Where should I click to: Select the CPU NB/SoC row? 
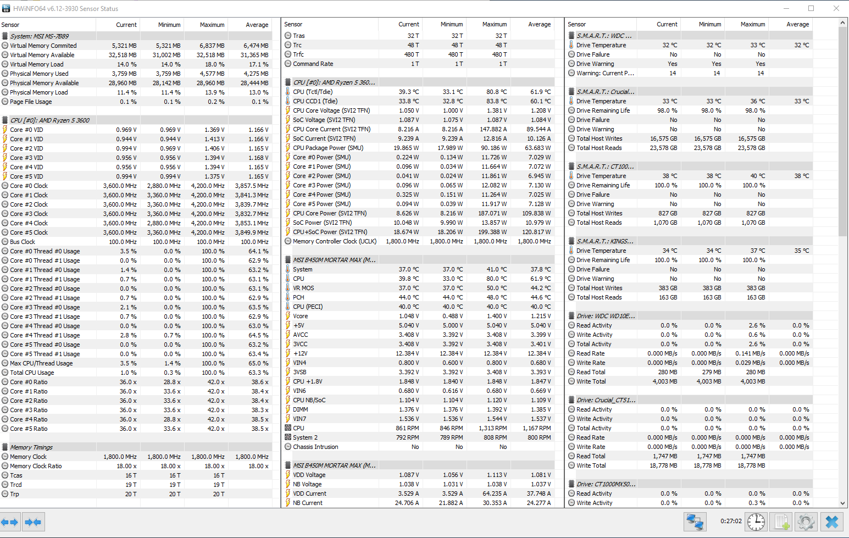(x=419, y=400)
